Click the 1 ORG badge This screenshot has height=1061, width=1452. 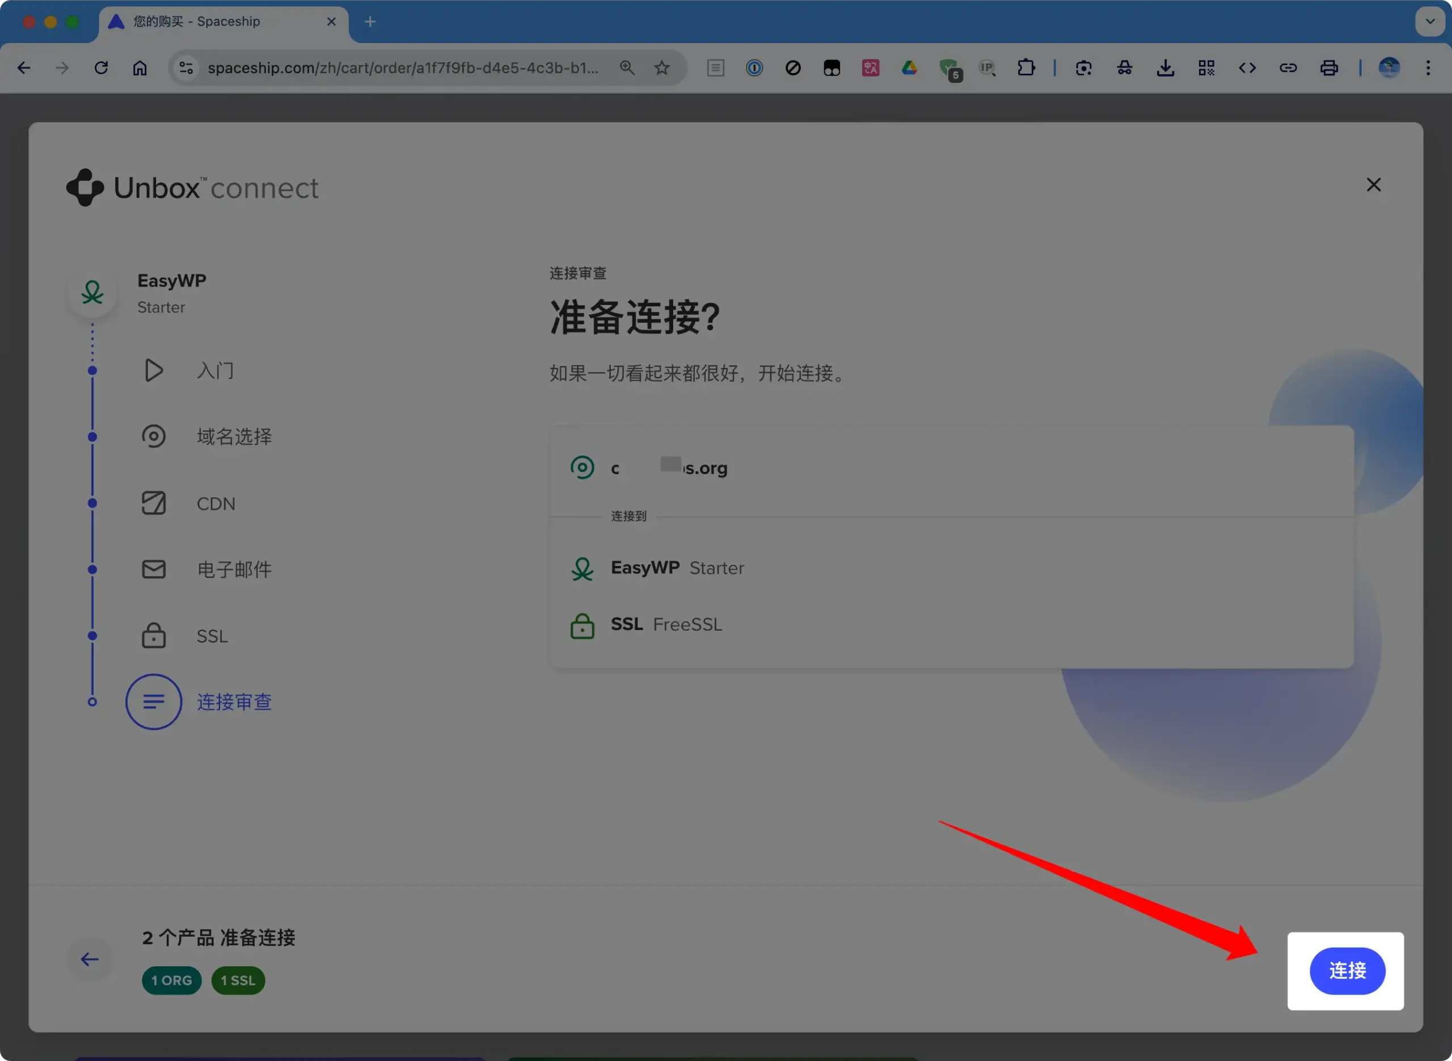coord(171,980)
